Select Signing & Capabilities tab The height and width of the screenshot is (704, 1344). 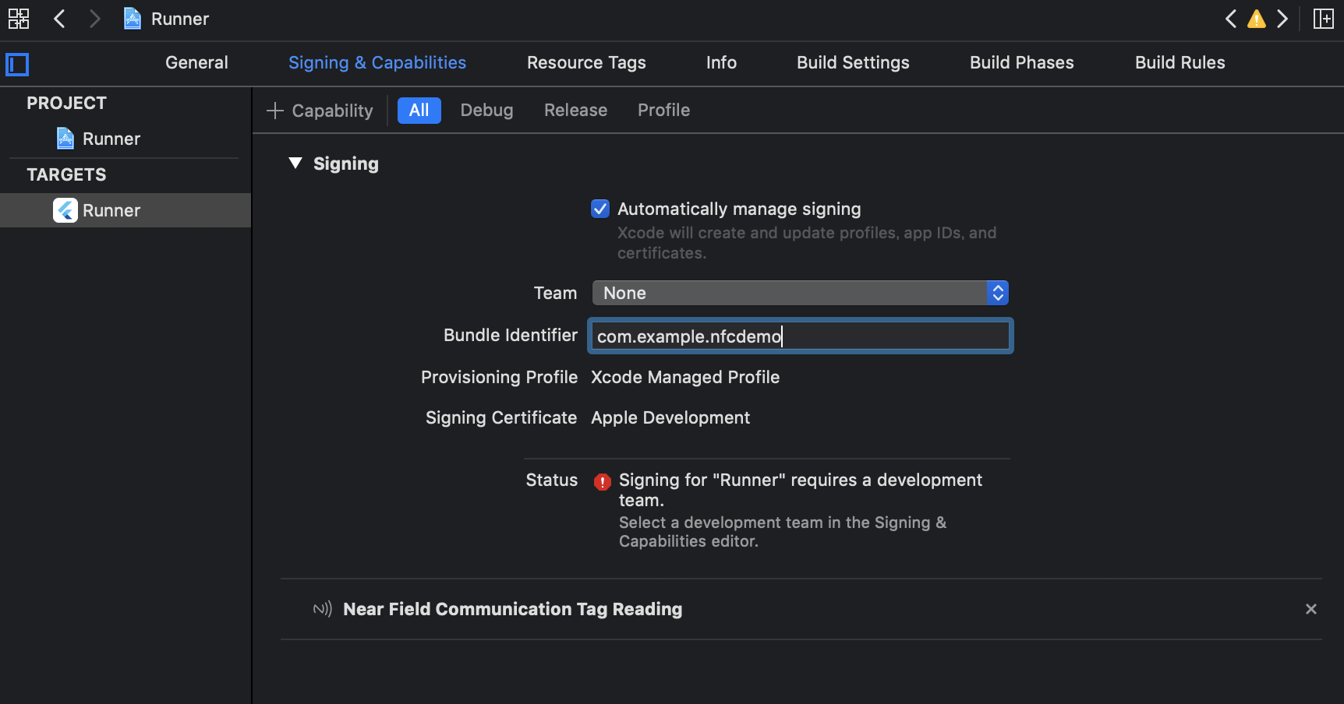(377, 63)
